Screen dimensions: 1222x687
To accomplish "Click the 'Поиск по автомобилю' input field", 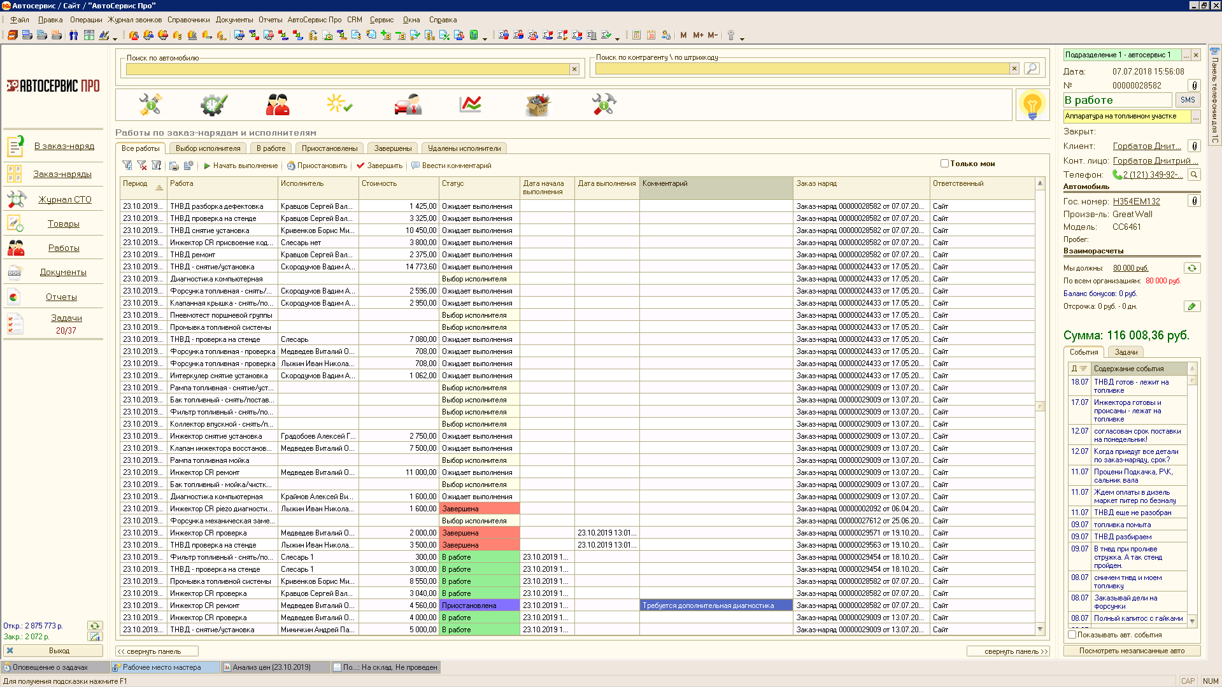I will coord(347,69).
